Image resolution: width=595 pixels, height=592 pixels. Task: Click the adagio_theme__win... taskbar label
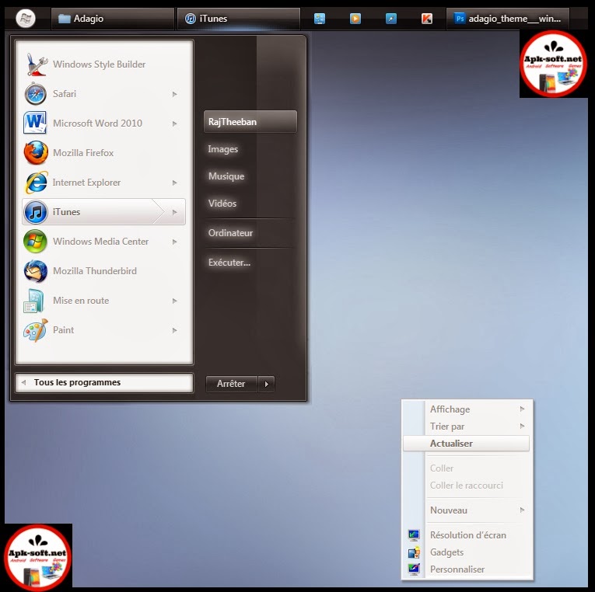[x=515, y=18]
